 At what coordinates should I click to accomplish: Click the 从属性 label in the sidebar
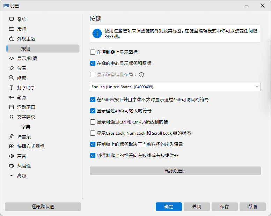pyautogui.click(x=24, y=166)
